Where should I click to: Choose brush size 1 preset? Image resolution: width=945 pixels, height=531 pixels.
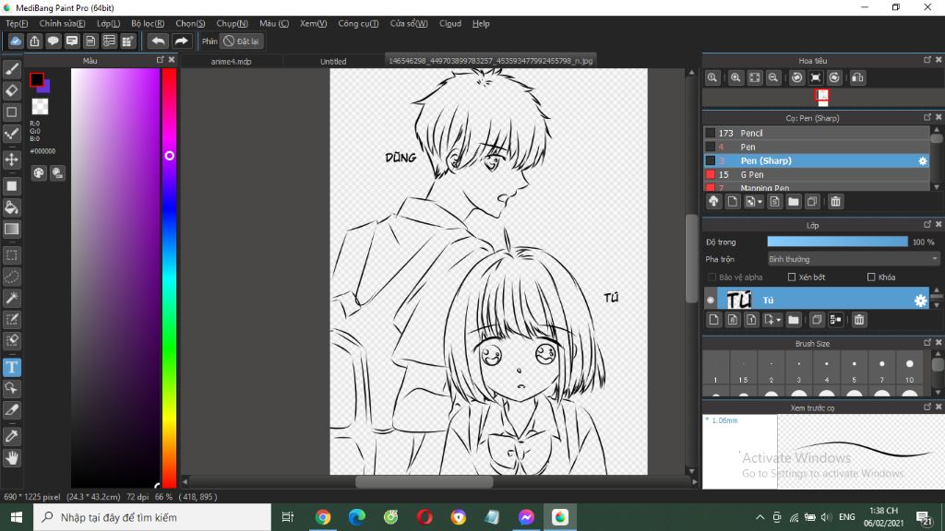coord(715,369)
